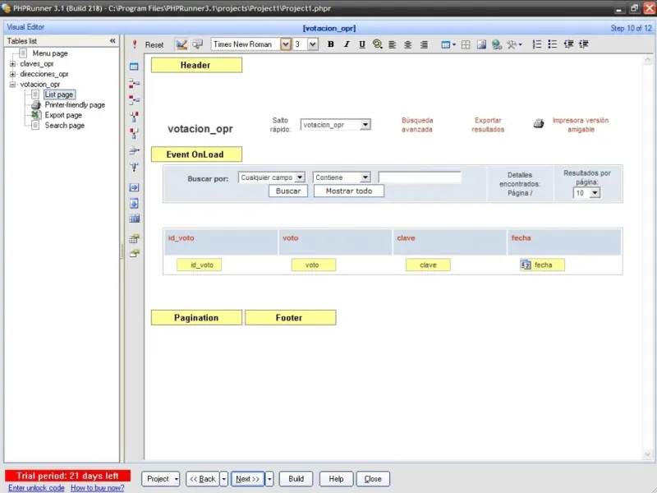
Task: Collapse the Tables list panel
Action: point(113,40)
